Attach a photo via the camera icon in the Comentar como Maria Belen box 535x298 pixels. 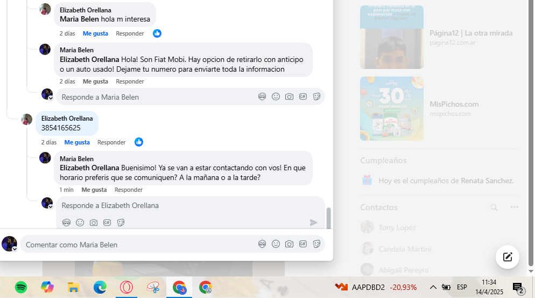click(290, 244)
